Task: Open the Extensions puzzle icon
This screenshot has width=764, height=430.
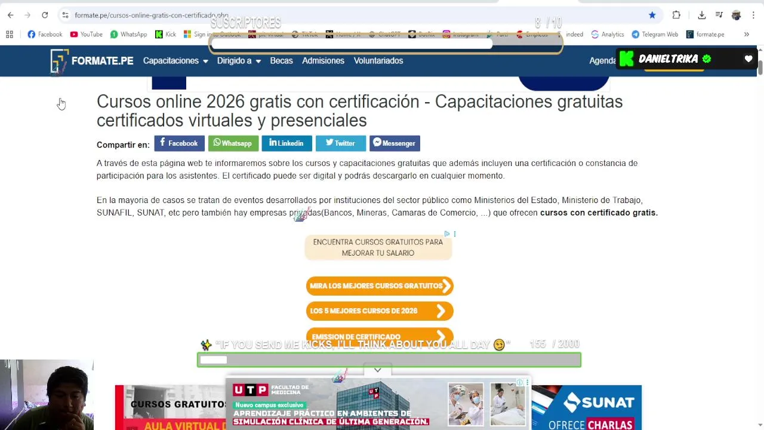Action: [x=676, y=15]
